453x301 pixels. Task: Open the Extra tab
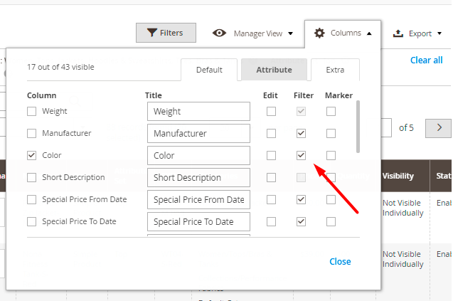point(335,70)
